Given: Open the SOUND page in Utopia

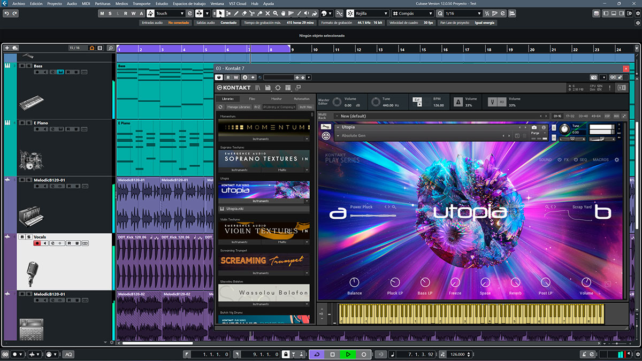Looking at the screenshot, I should 545,159.
